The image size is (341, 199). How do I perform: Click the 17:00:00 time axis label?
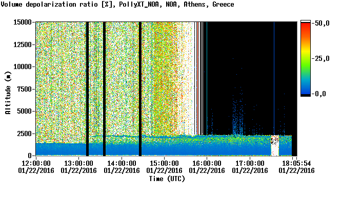point(250,163)
